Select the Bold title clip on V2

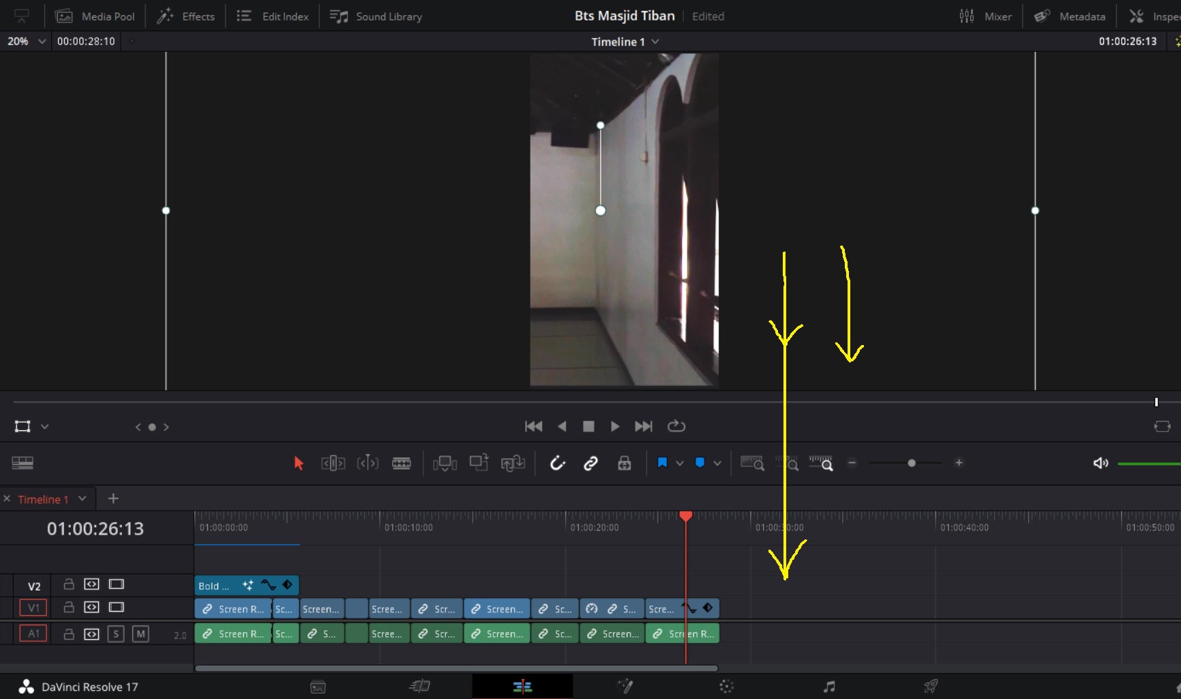point(247,585)
